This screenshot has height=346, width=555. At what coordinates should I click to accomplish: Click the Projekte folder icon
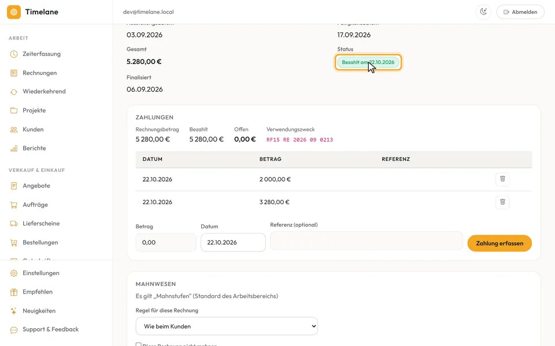(x=14, y=111)
